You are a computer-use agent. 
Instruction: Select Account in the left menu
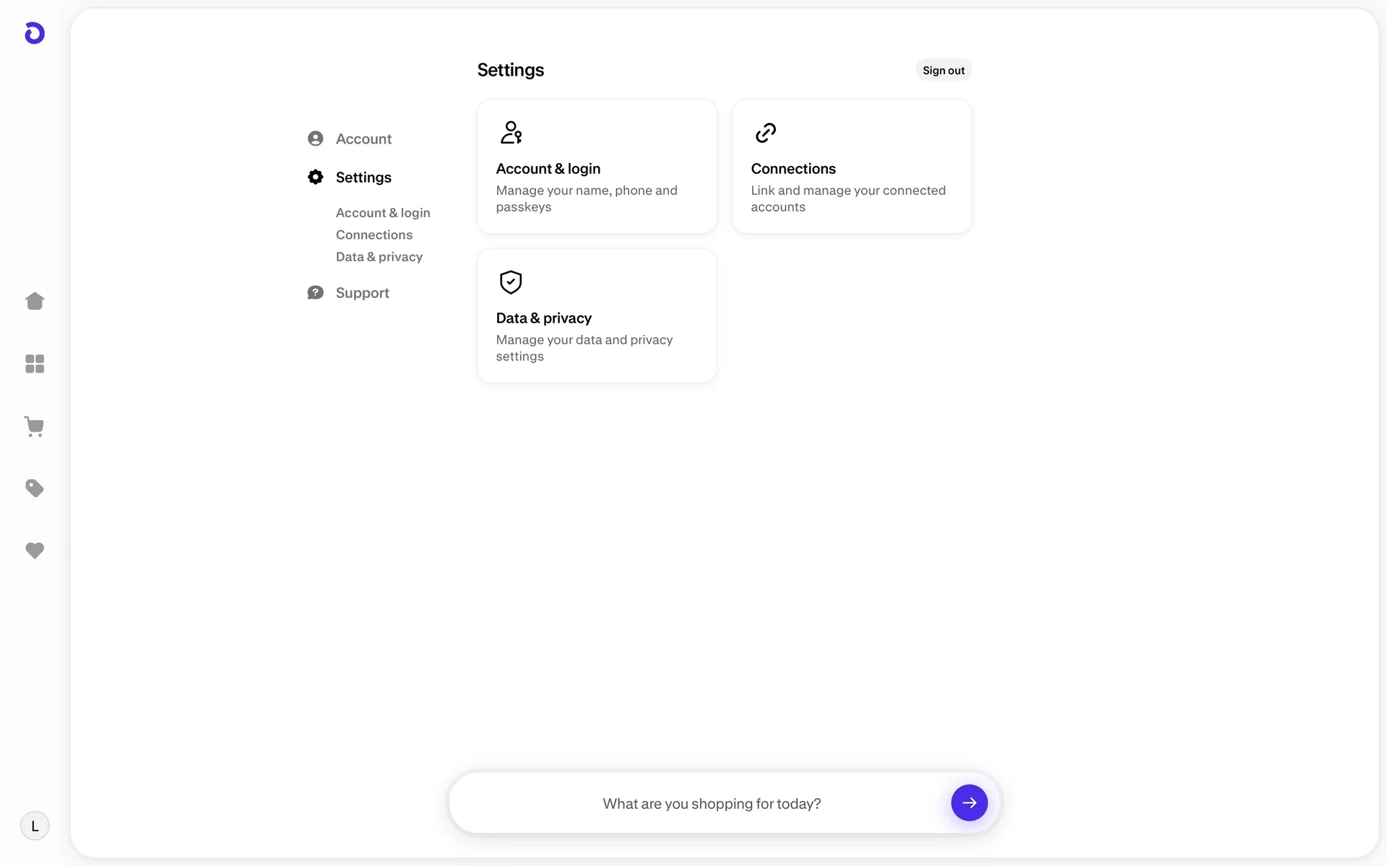pos(363,139)
